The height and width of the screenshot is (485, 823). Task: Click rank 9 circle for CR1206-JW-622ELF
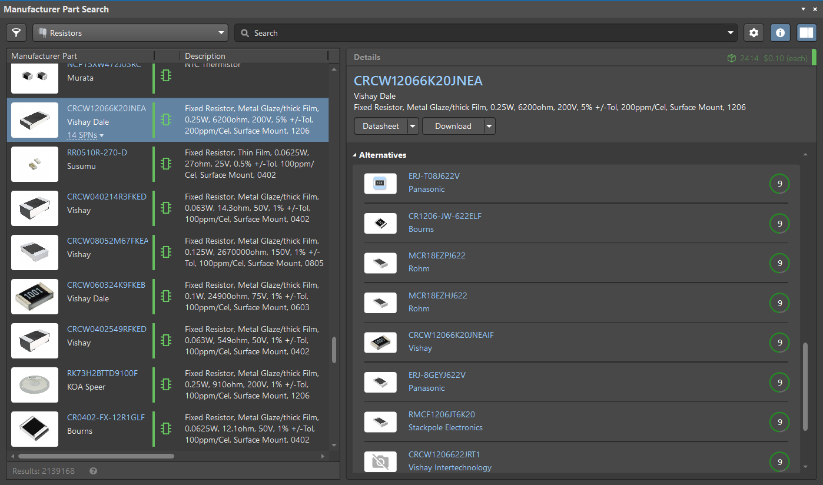(779, 224)
